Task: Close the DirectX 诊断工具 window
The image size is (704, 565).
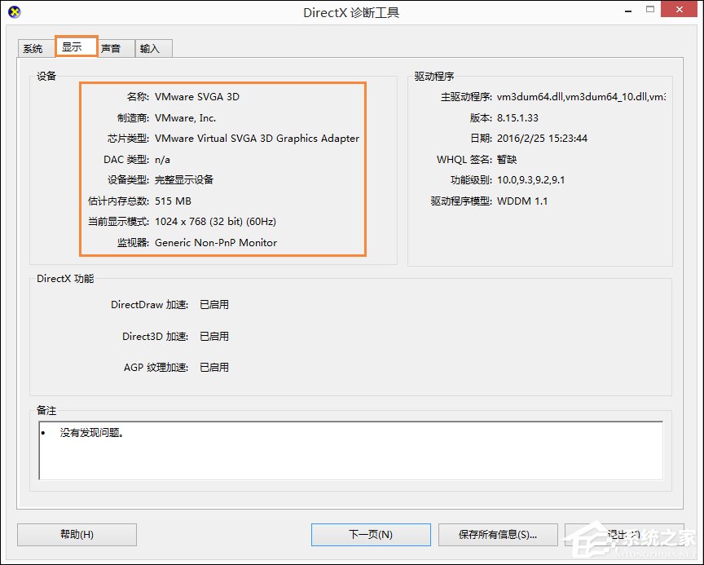Action: click(x=680, y=10)
